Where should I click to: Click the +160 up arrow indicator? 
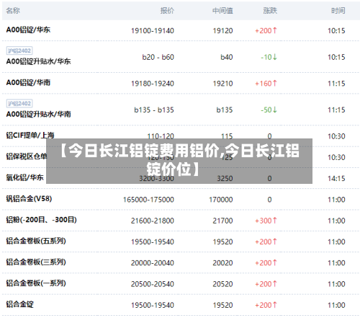(x=266, y=84)
